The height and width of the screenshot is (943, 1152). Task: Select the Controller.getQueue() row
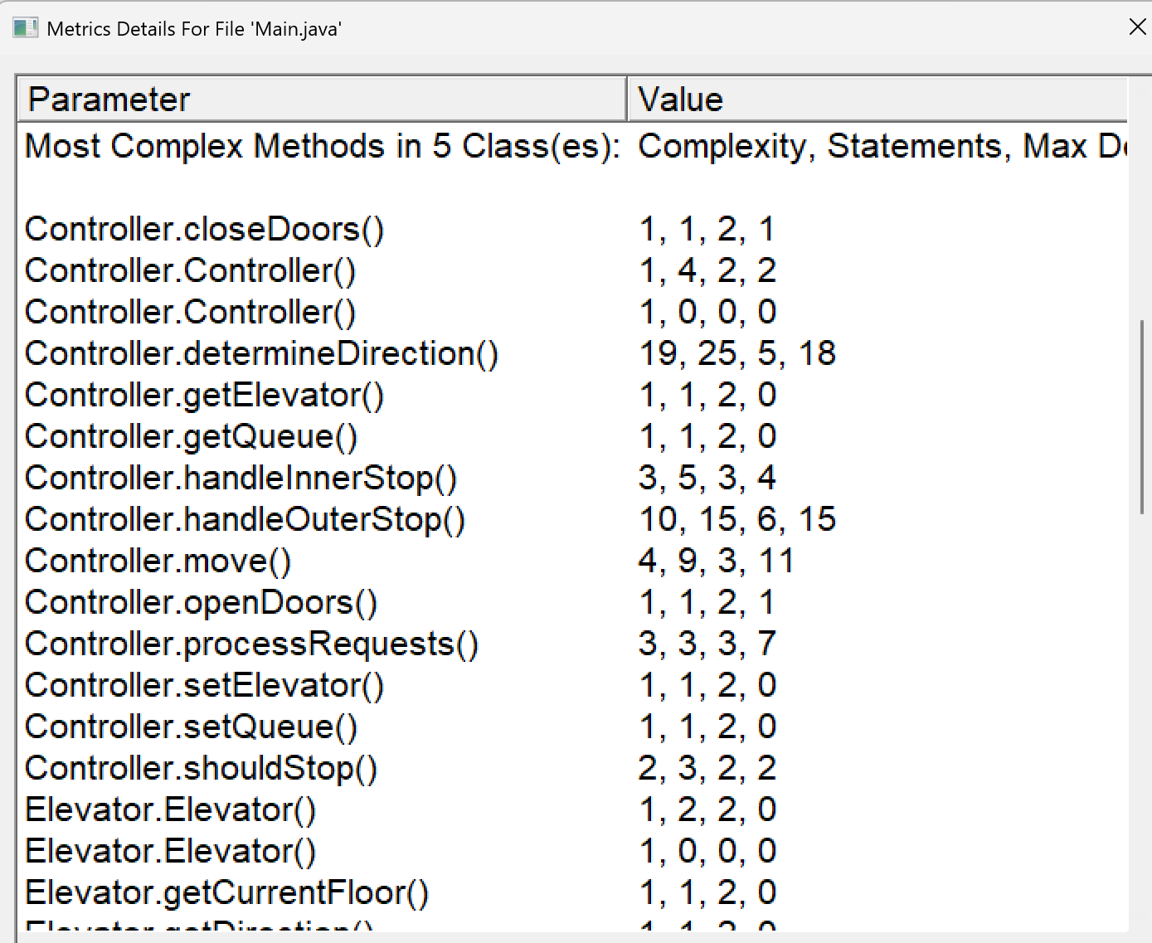(192, 437)
